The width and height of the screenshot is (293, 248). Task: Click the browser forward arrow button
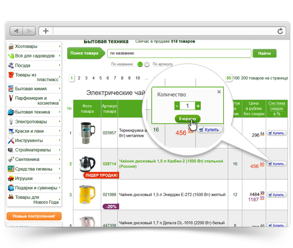(29, 31)
